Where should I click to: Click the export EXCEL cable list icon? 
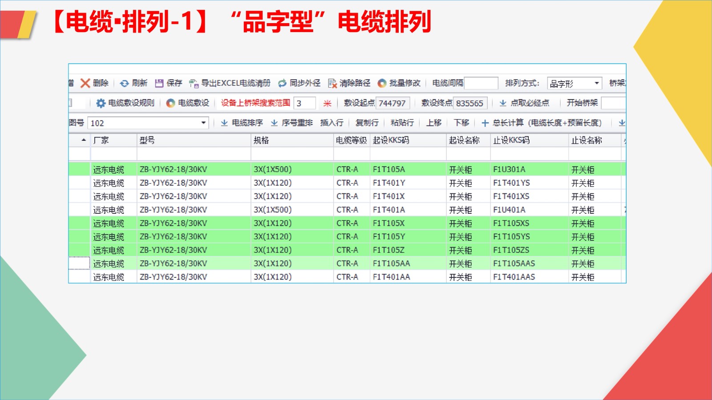[x=194, y=83]
